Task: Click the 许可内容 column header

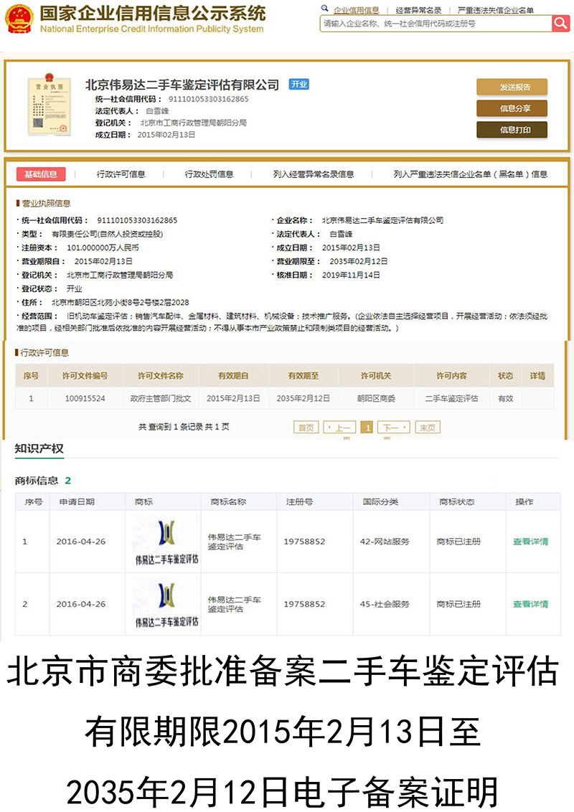Action: point(451,375)
